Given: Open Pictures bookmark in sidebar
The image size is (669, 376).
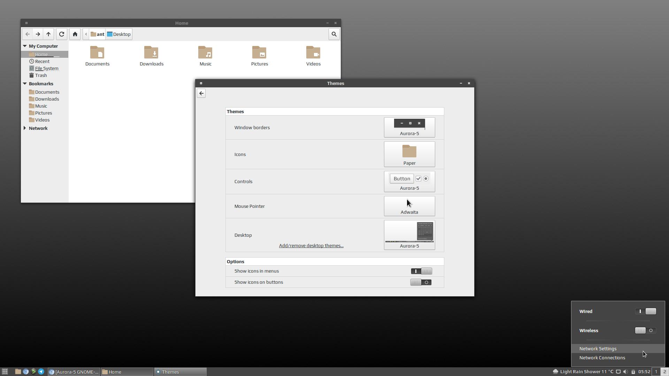Looking at the screenshot, I should pyautogui.click(x=45, y=113).
